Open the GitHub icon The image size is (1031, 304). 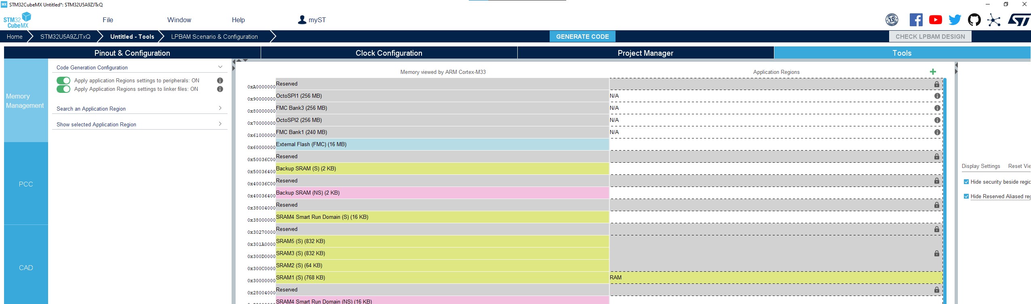pos(974,20)
